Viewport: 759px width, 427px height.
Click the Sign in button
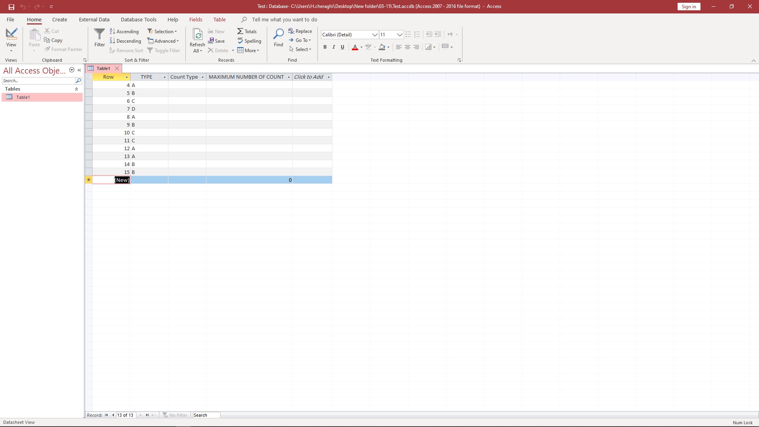689,6
